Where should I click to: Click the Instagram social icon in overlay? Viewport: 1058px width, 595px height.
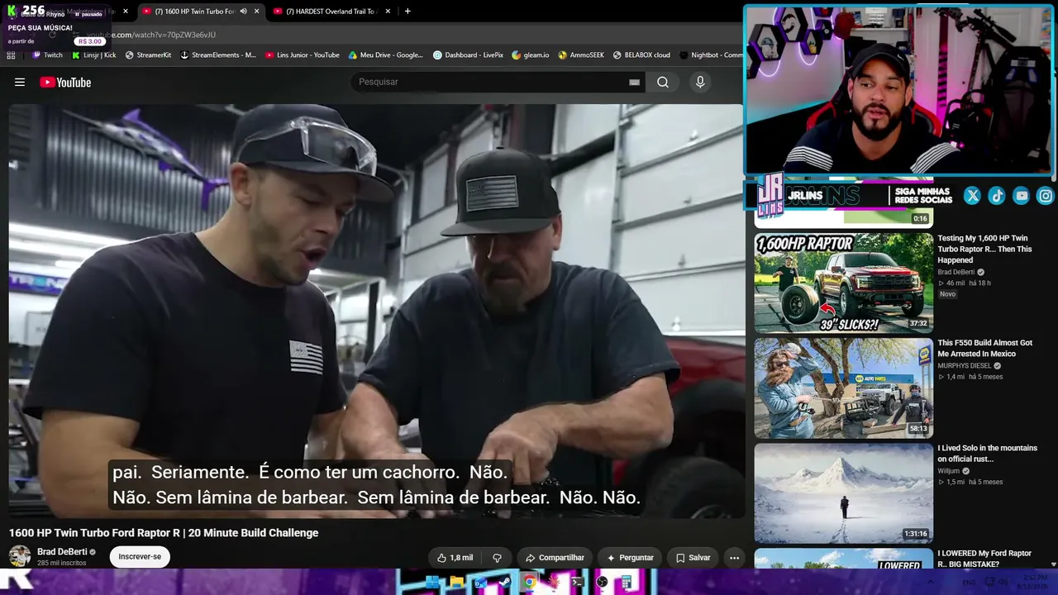click(1046, 196)
